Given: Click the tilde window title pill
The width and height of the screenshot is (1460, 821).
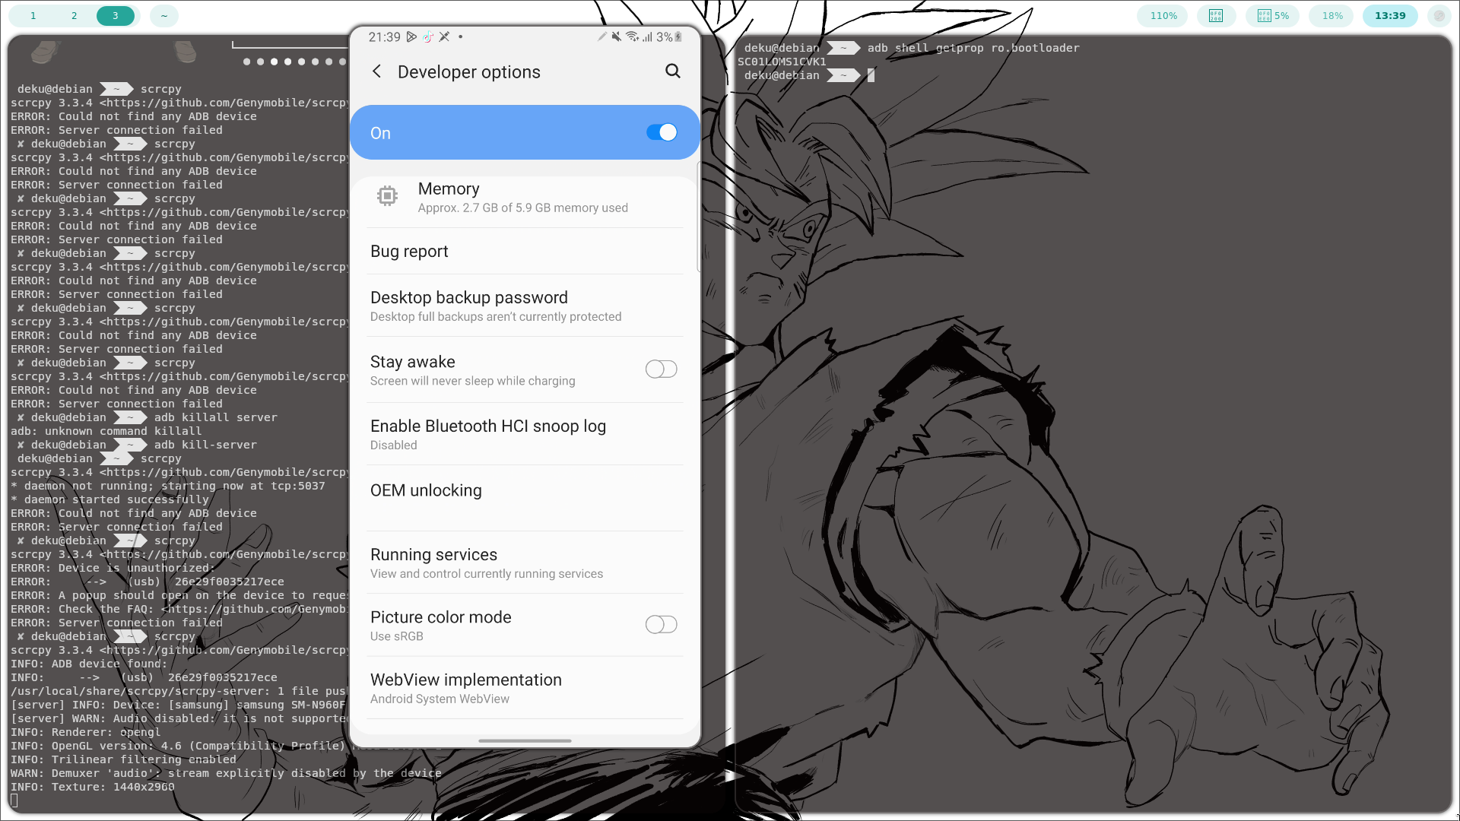Looking at the screenshot, I should (163, 16).
